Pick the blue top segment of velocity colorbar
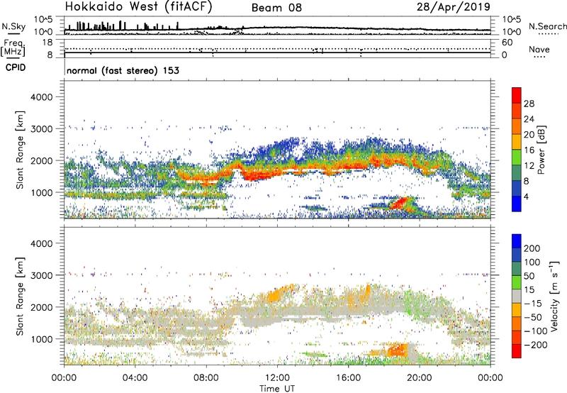This screenshot has width=567, height=393. [x=517, y=241]
